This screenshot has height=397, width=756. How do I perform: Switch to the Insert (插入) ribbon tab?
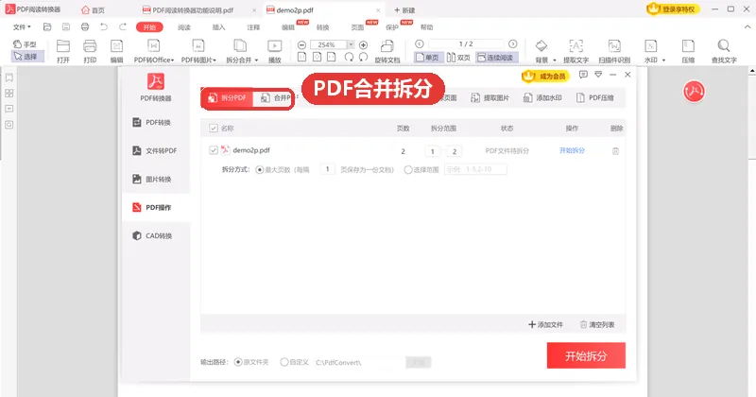(x=219, y=27)
